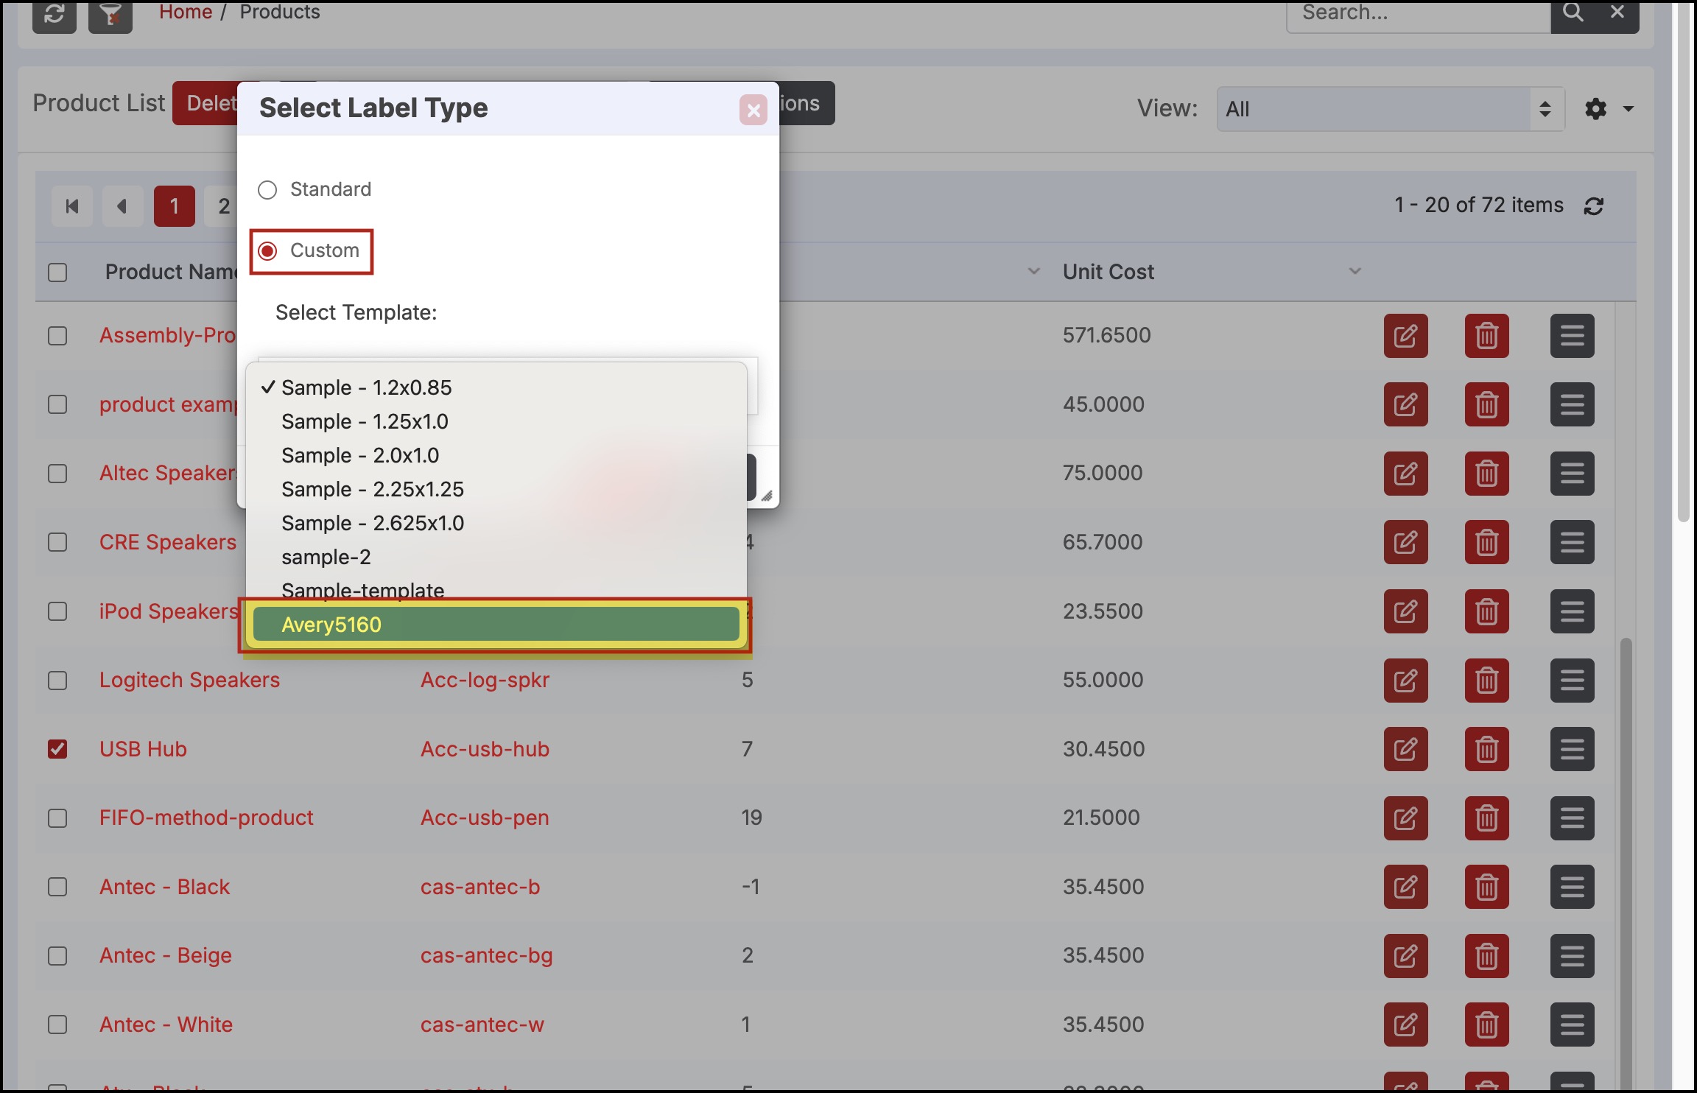Open the hamburger menu icon for Antec - Black
This screenshot has width=1697, height=1093.
(1572, 887)
